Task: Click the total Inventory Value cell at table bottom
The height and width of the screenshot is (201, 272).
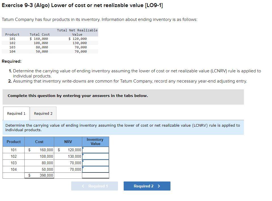Action: tap(95, 176)
